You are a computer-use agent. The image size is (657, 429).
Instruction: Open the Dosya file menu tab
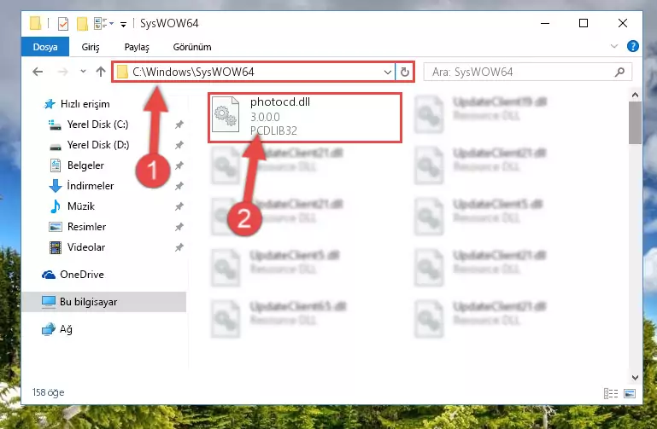click(x=45, y=47)
